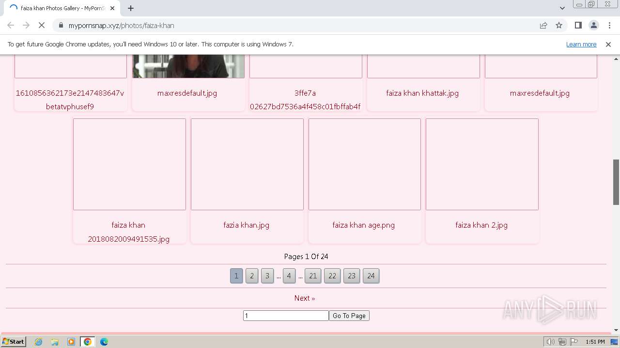
Task: Click the scrollbar down arrow
Action: point(616,330)
